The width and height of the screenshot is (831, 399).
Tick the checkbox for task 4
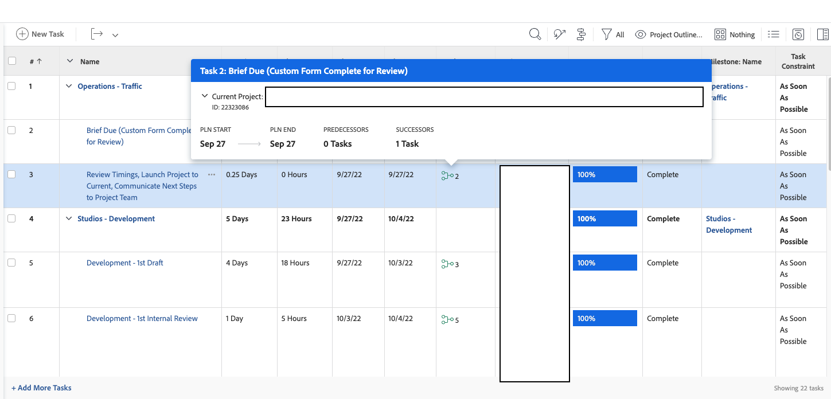click(x=11, y=218)
